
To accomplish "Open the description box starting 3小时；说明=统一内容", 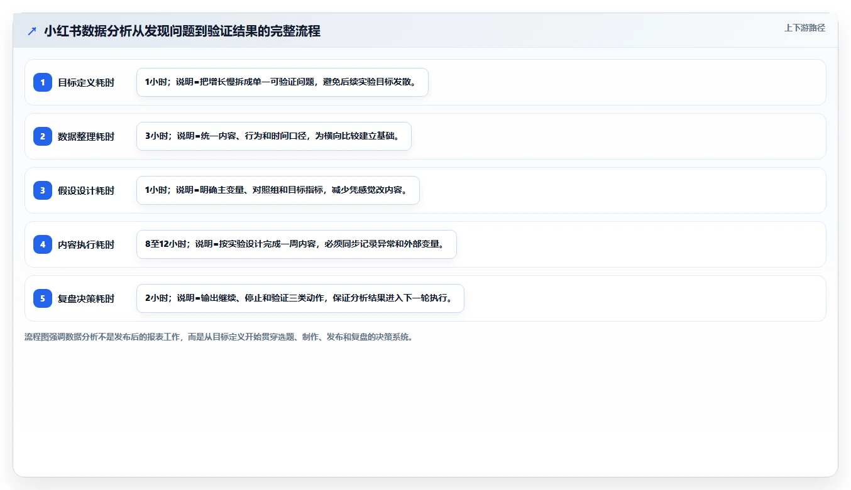I will [274, 136].
